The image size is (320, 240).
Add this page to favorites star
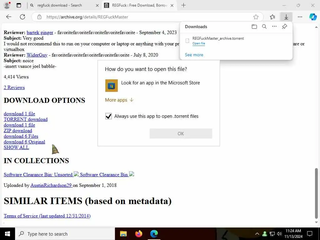pyautogui.click(x=256, y=17)
